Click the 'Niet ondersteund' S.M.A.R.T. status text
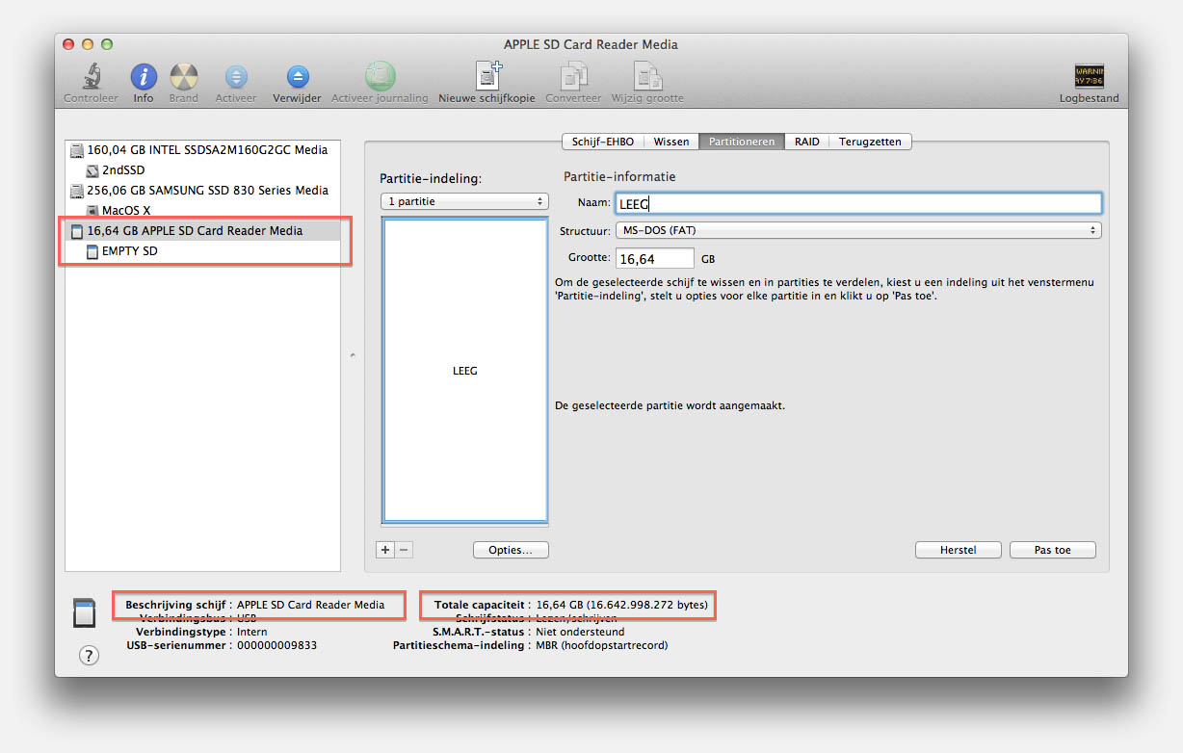 pos(580,632)
